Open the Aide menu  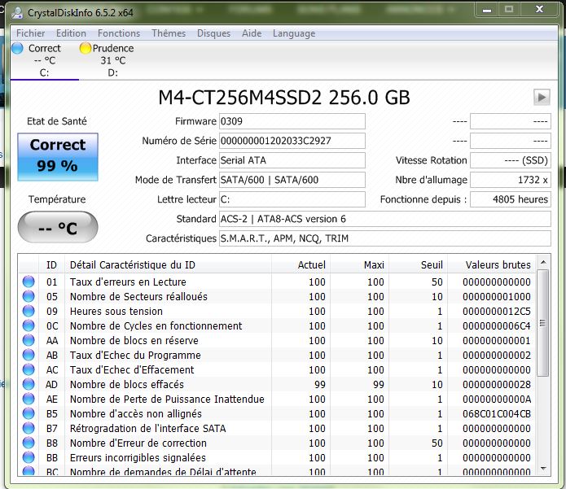pyautogui.click(x=252, y=33)
